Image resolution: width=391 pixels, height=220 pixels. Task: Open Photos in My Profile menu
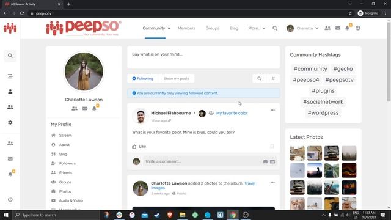65,191
